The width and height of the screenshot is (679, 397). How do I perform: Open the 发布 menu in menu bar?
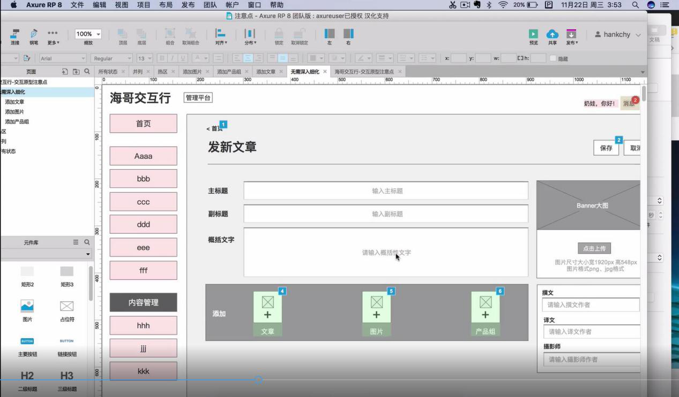point(188,5)
